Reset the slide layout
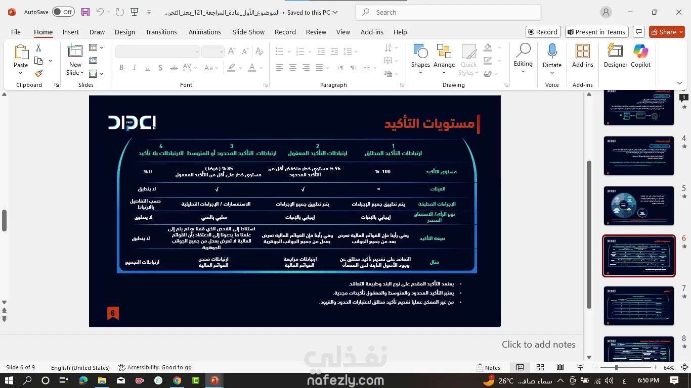Screen dimensions: 691x388 click(x=93, y=61)
